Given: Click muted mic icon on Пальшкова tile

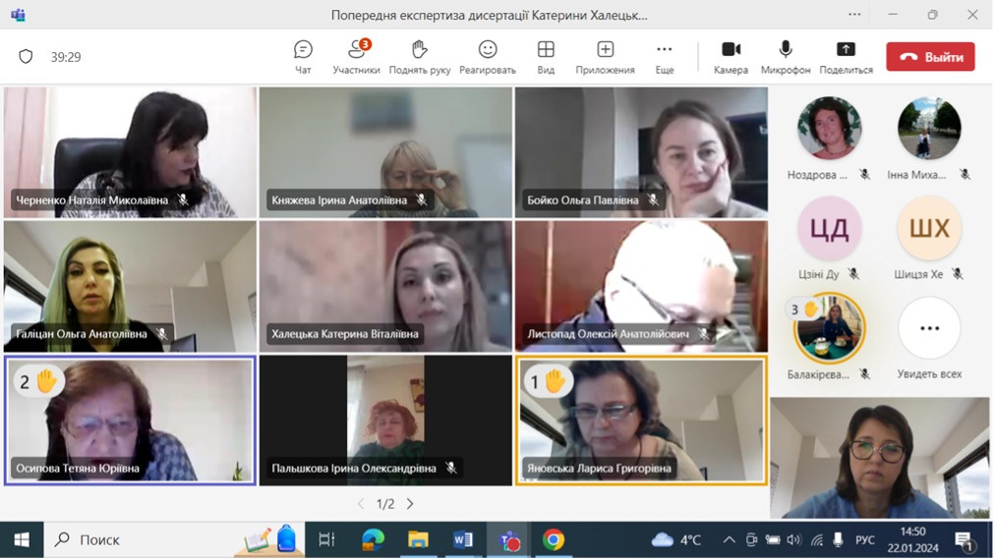Looking at the screenshot, I should (451, 468).
